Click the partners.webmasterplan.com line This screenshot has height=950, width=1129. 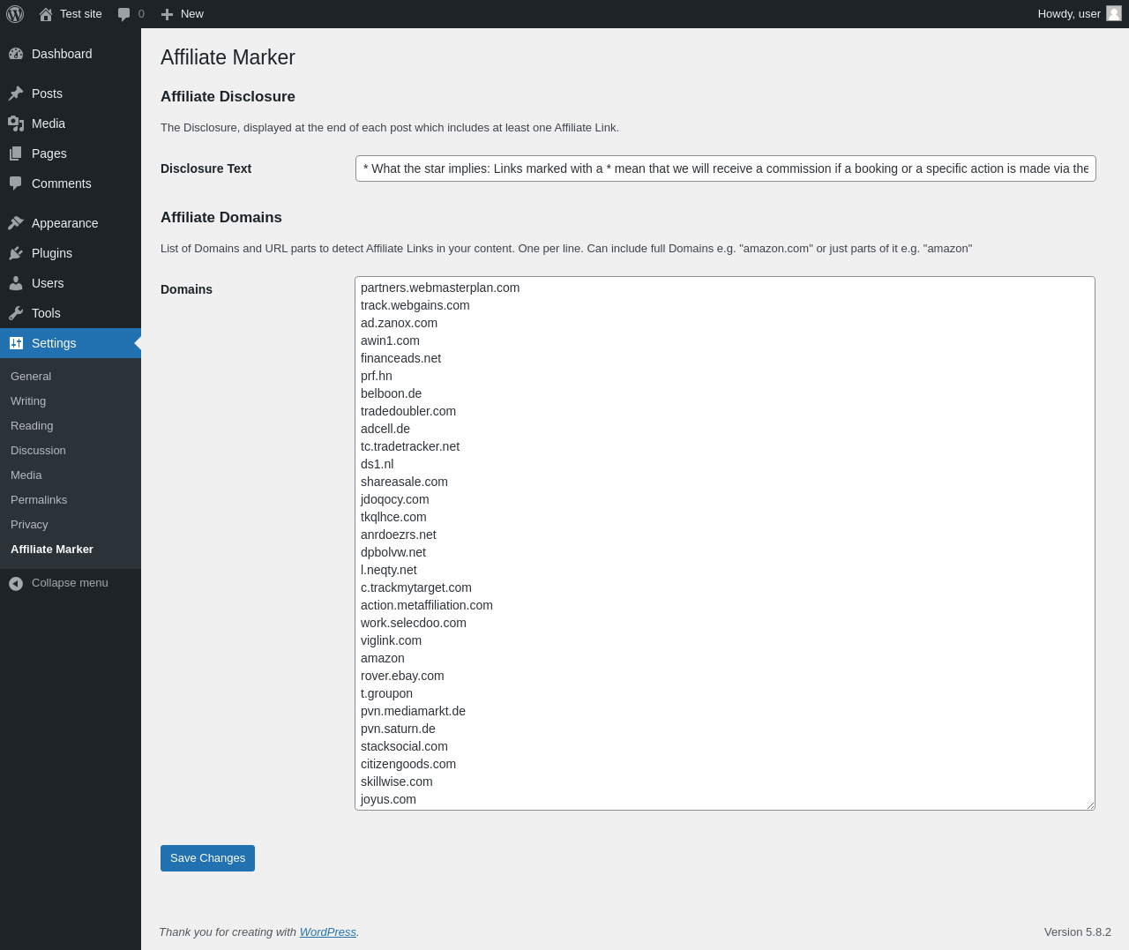[x=440, y=288]
